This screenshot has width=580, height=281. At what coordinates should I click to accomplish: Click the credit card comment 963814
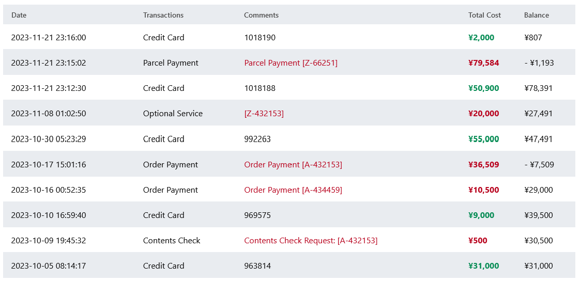pyautogui.click(x=257, y=266)
